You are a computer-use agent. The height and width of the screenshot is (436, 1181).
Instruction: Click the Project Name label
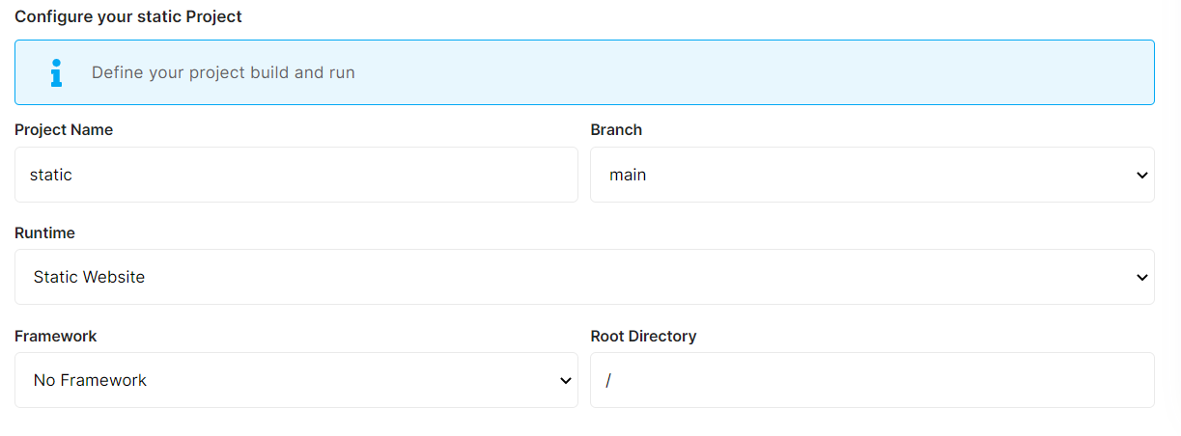(64, 129)
